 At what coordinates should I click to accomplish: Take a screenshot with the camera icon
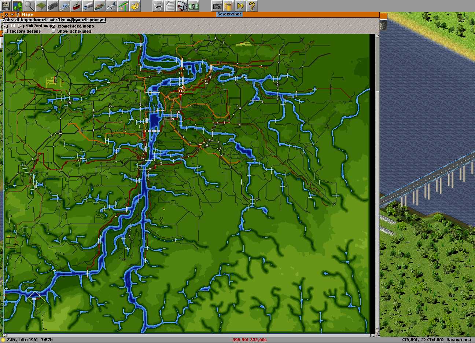point(217,6)
